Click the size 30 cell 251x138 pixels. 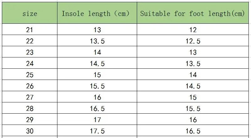(30, 131)
